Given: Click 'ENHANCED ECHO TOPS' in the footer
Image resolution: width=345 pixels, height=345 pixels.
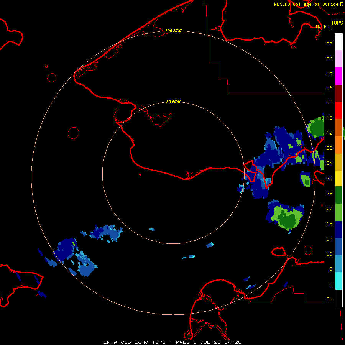Looking at the screenshot, I should [135, 342].
